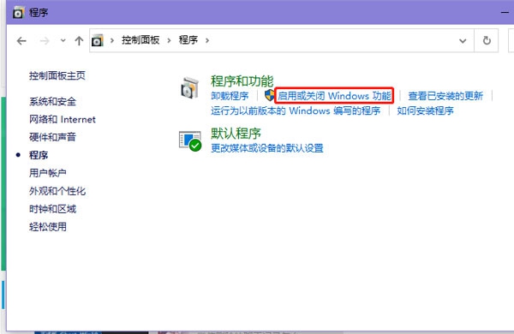Open 更改媒体或设备的默认设置

pos(266,148)
